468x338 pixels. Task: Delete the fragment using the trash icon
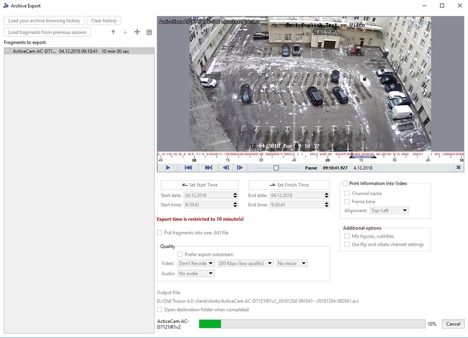(x=149, y=32)
